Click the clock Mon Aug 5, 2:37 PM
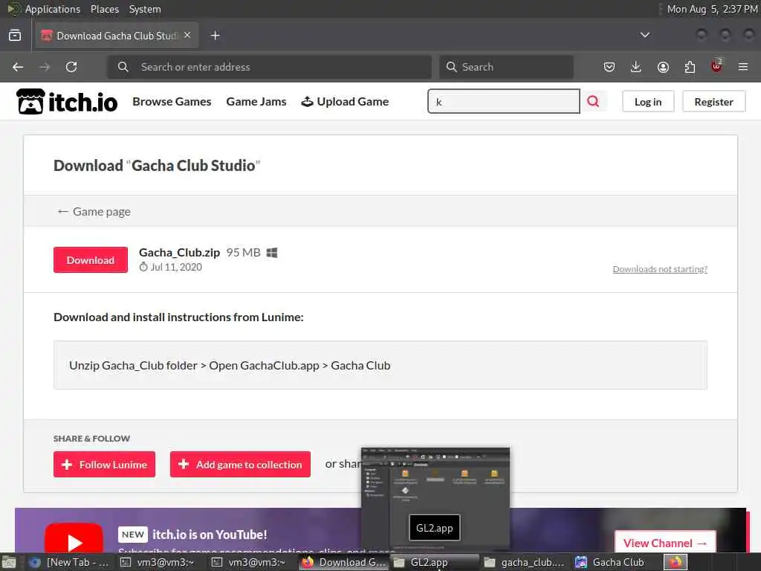The width and height of the screenshot is (761, 571). pos(712,9)
